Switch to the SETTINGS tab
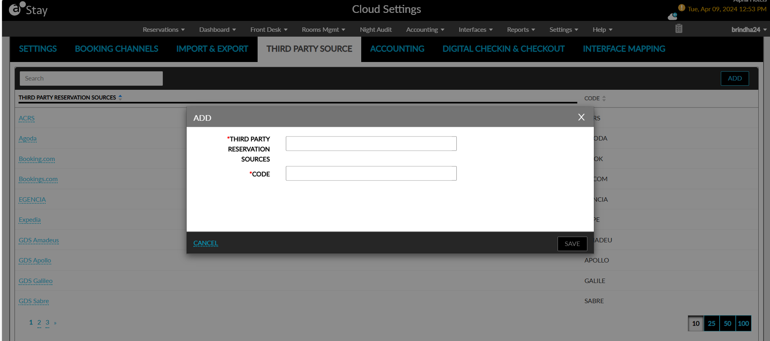The height and width of the screenshot is (341, 770). [38, 49]
